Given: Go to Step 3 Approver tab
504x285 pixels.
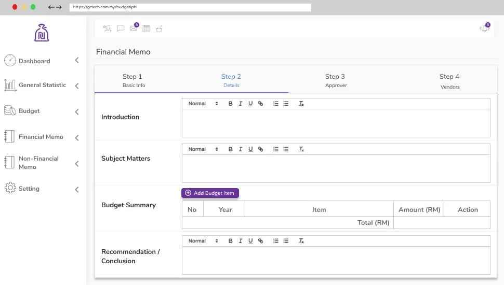Looking at the screenshot, I should 336,80.
